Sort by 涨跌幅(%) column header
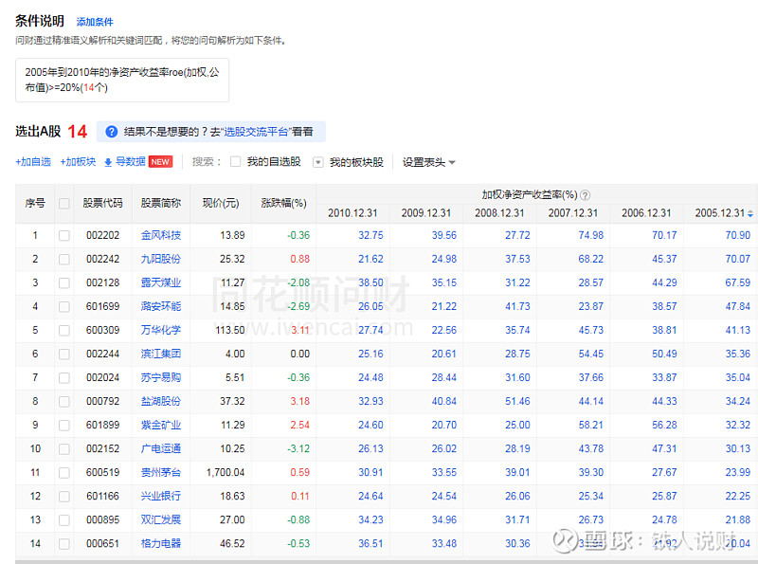Image resolution: width=758 pixels, height=564 pixels. (x=284, y=203)
